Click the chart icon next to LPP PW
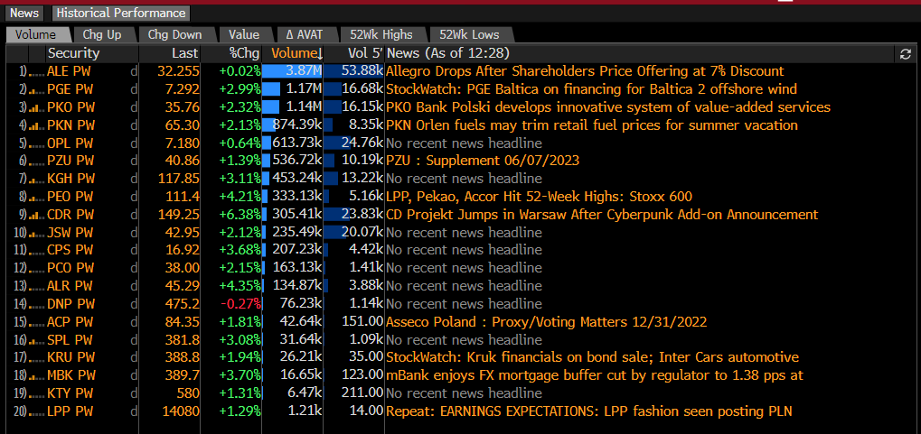Image resolution: width=921 pixels, height=434 pixels. 37,411
